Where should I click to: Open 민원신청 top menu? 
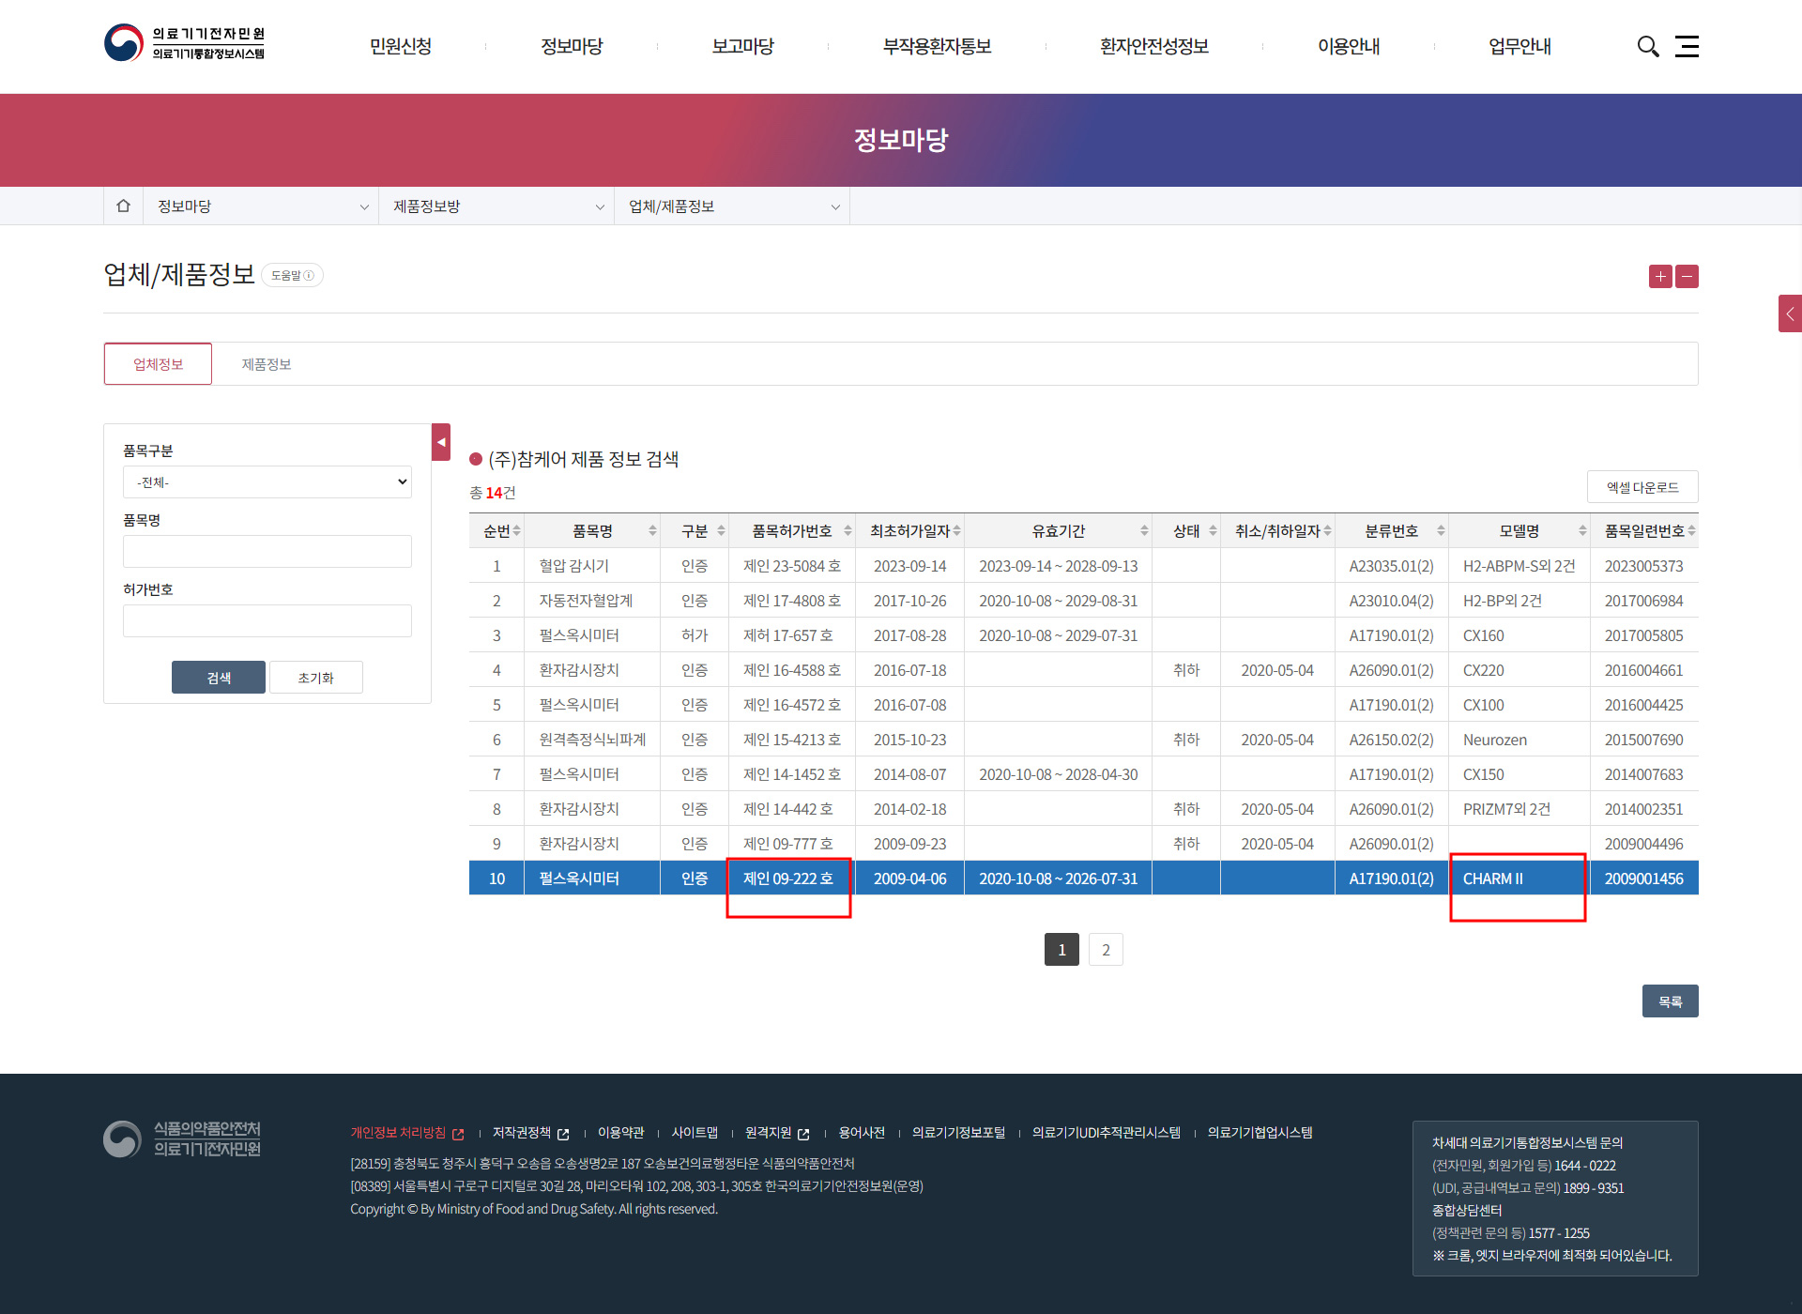tap(401, 46)
